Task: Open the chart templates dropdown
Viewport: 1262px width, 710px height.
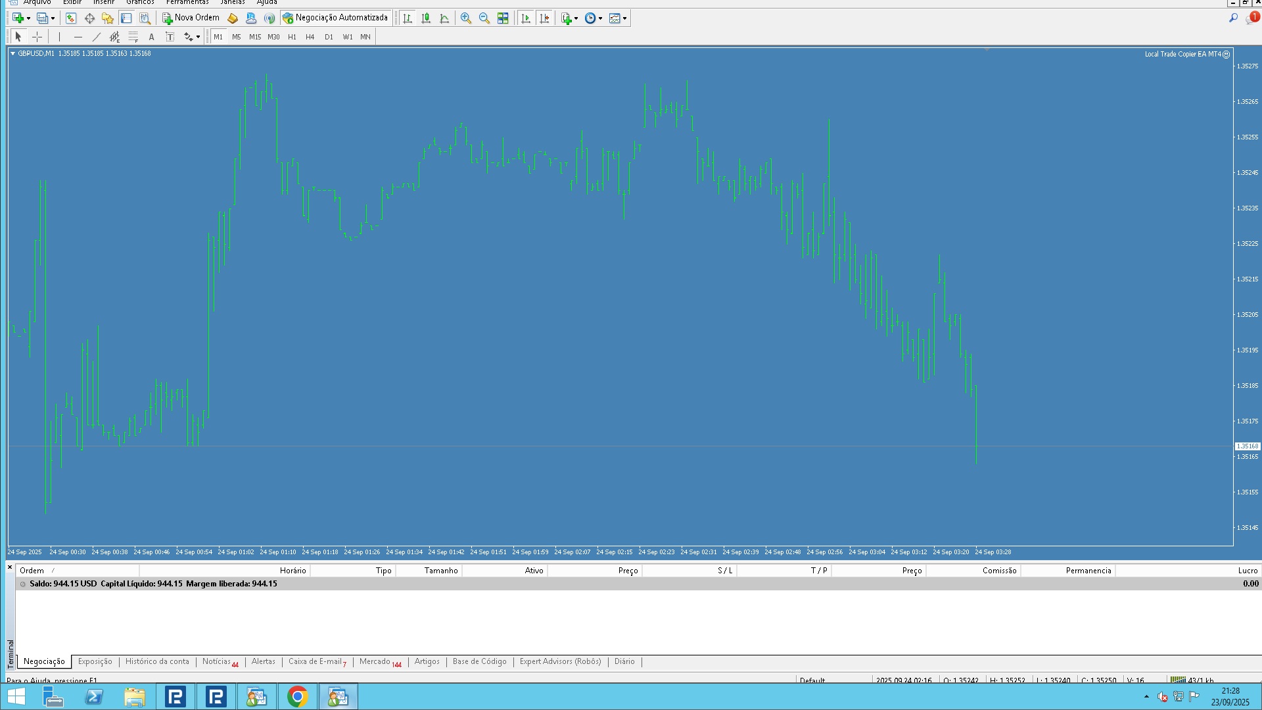Action: 624,18
